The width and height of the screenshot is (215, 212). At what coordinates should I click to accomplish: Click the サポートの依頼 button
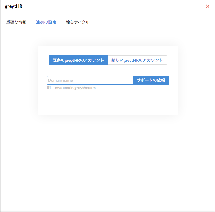click(x=151, y=80)
